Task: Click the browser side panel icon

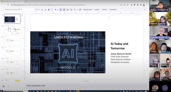Action: coord(141,5)
